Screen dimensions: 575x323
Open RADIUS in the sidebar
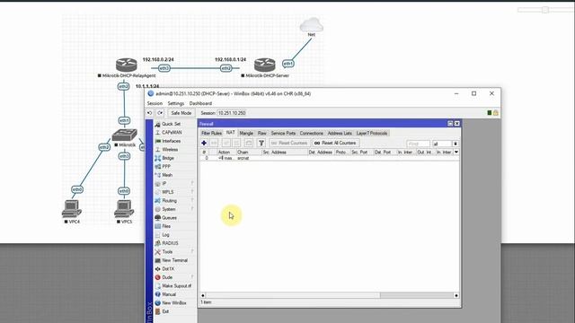[x=170, y=243]
